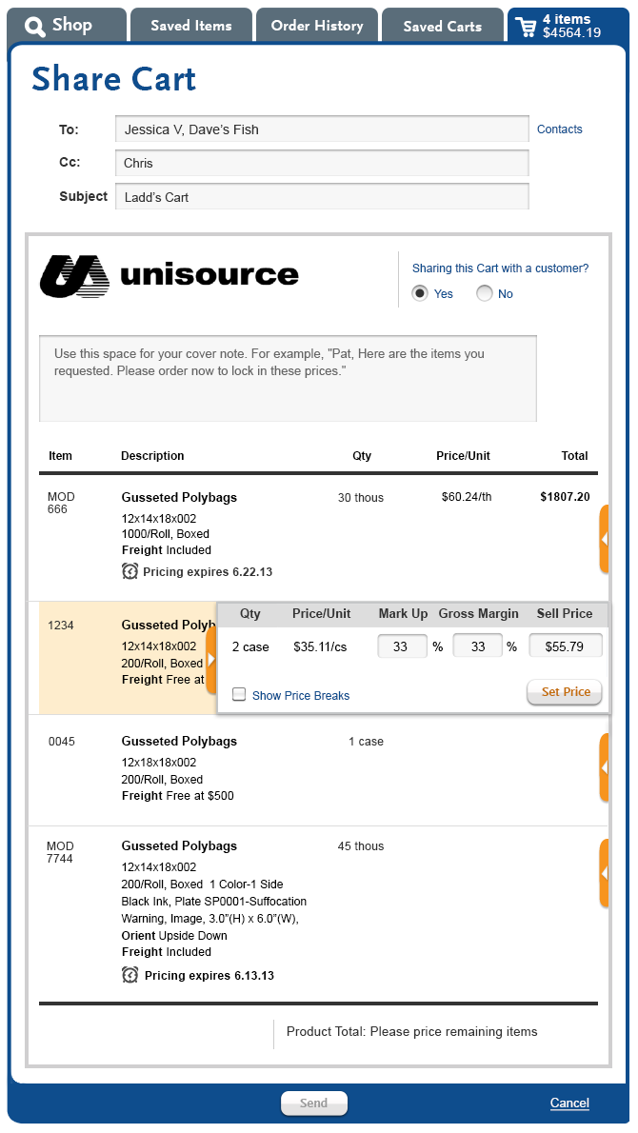Click the Show Price Breaks label
Image resolution: width=638 pixels, height=1133 pixels.
pyautogui.click(x=301, y=695)
